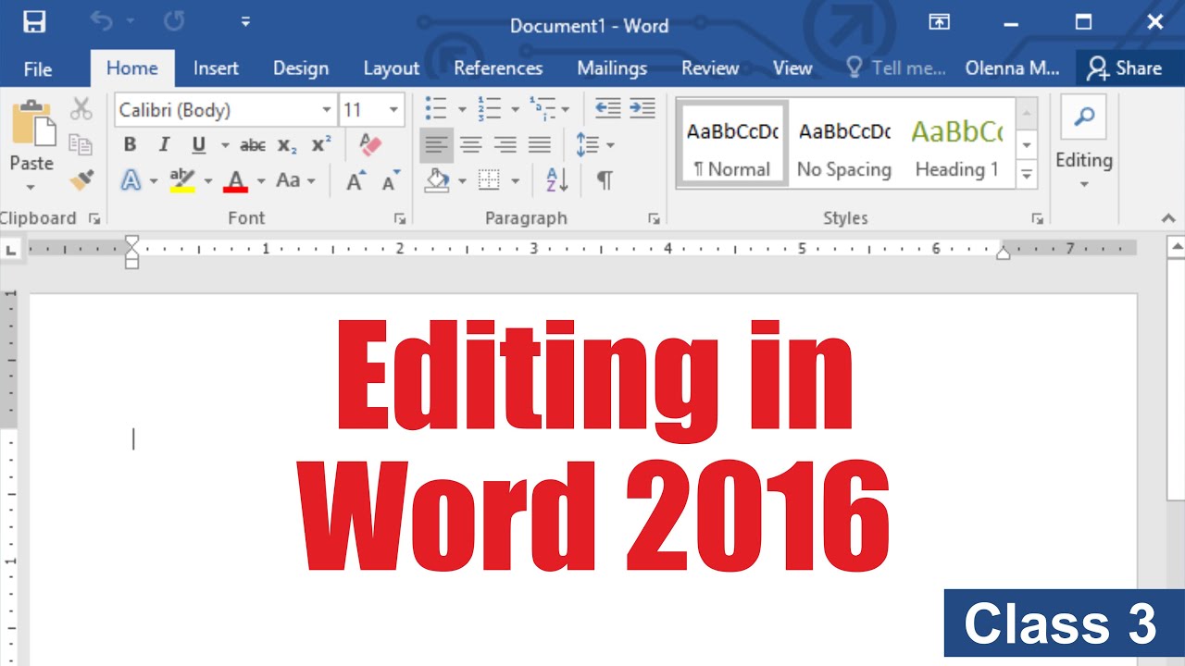The height and width of the screenshot is (666, 1185).
Task: Switch to the Insert tab
Action: [x=216, y=68]
